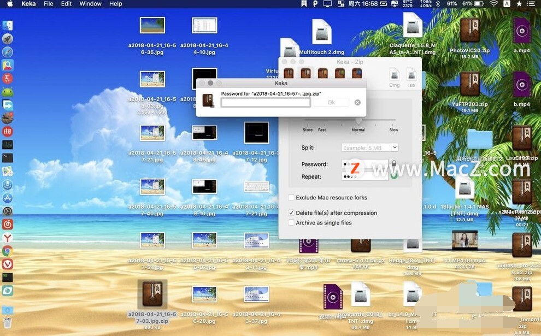The height and width of the screenshot is (336, 541).
Task: Open the Keka application menu
Action: pos(28,4)
